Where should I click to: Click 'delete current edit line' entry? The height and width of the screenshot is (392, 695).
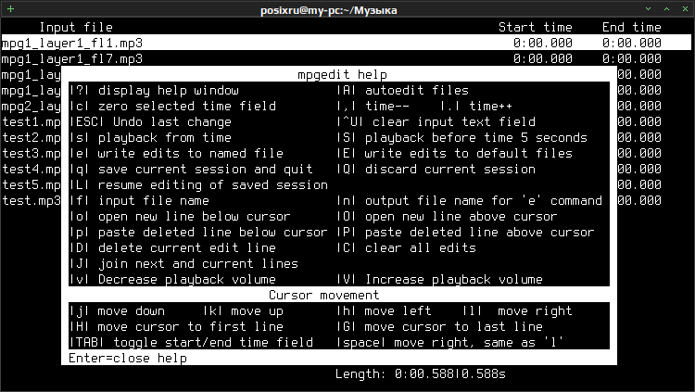[172, 247]
